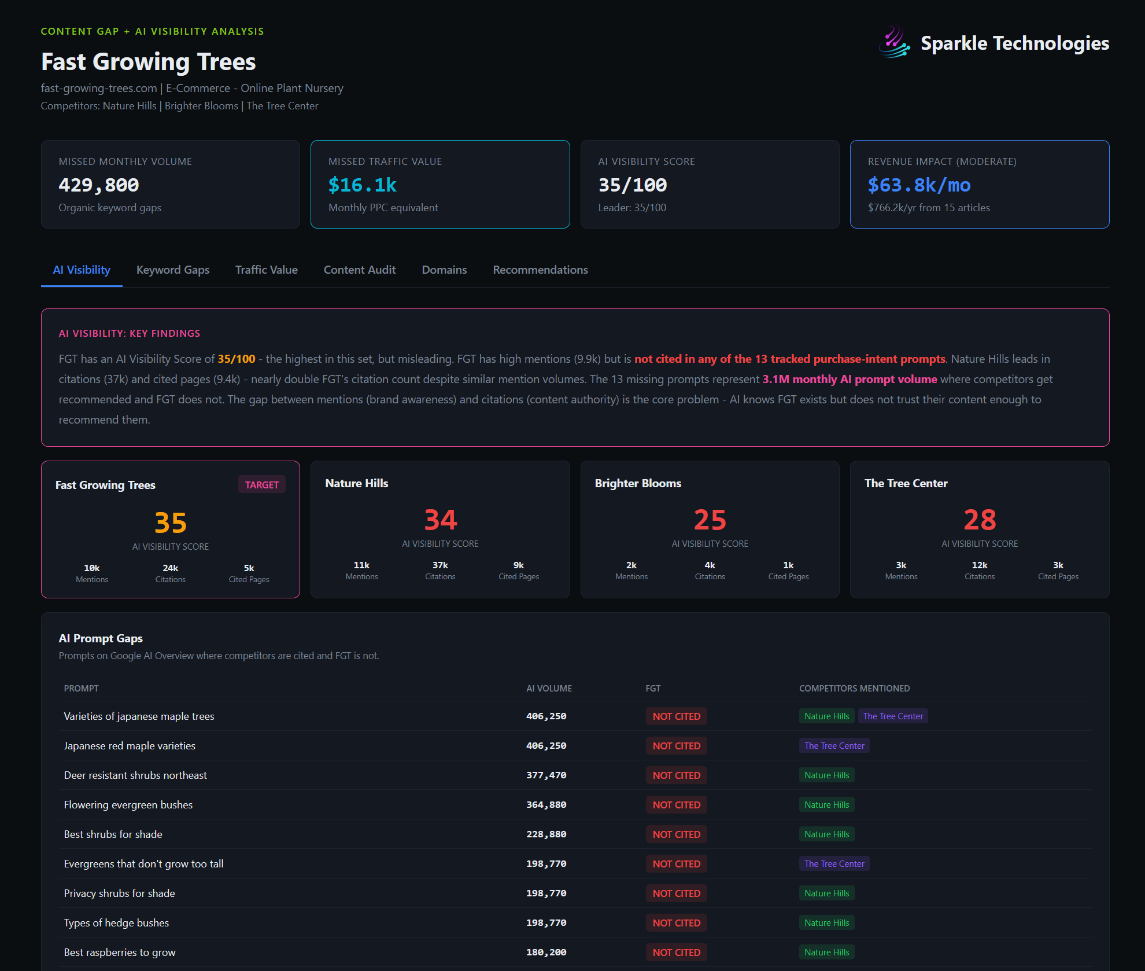
Task: Open the Revenue Impact (Moderate) card
Action: pos(980,184)
